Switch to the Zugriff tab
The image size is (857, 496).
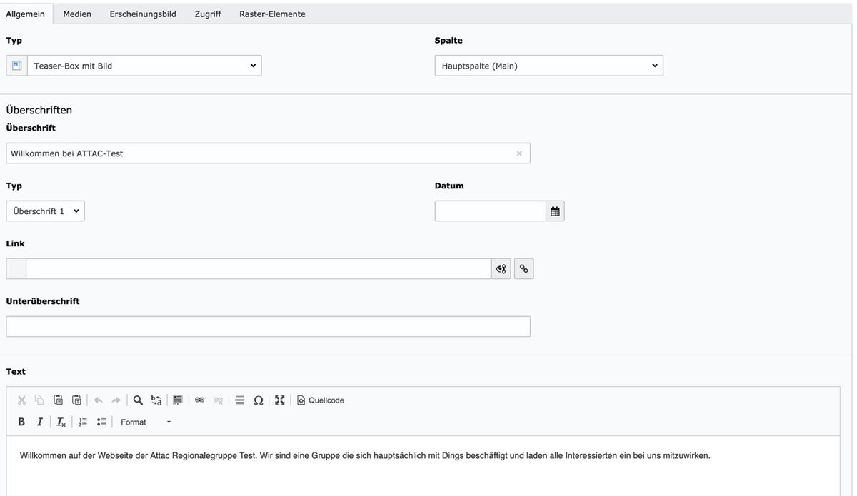208,14
